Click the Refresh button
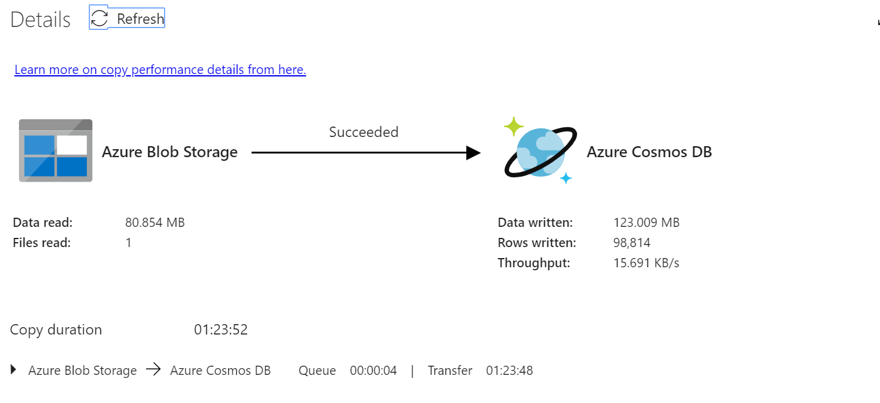The width and height of the screenshot is (880, 403). (127, 18)
